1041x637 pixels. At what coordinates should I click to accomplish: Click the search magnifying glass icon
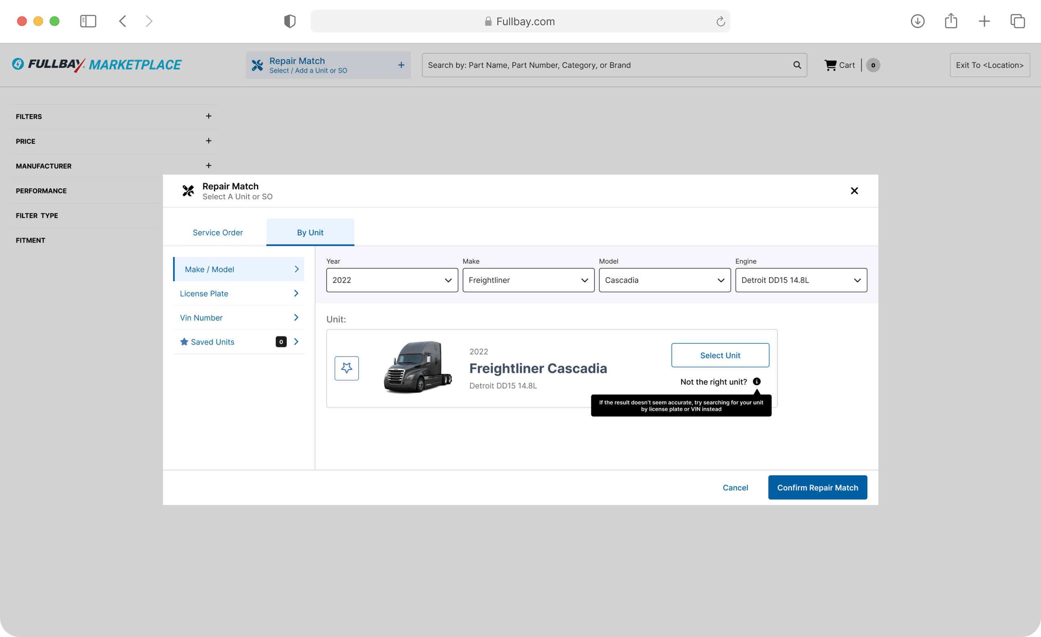click(797, 65)
